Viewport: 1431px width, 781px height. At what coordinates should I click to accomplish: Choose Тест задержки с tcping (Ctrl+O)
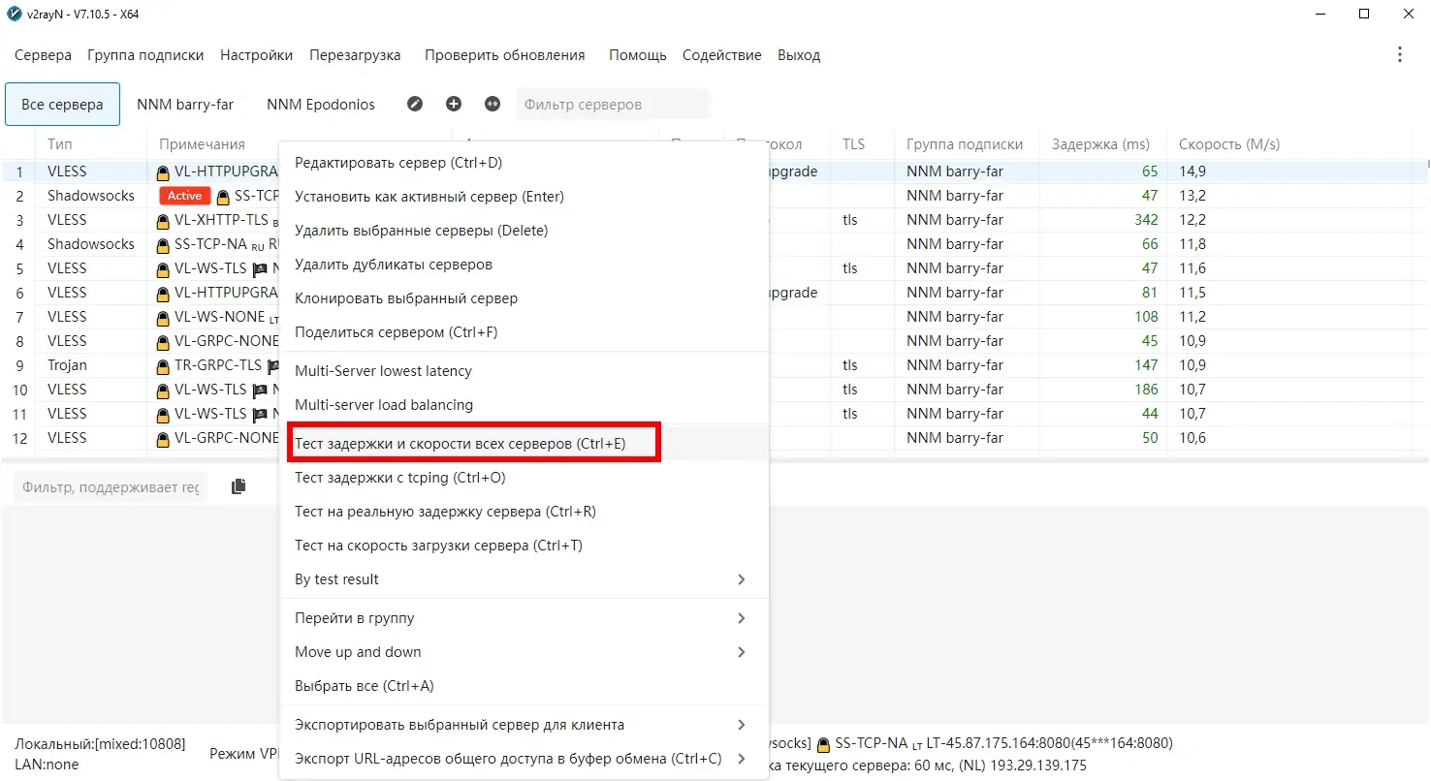524,478
